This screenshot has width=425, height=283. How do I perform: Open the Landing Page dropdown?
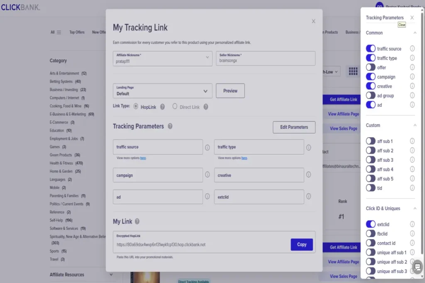[x=162, y=91]
